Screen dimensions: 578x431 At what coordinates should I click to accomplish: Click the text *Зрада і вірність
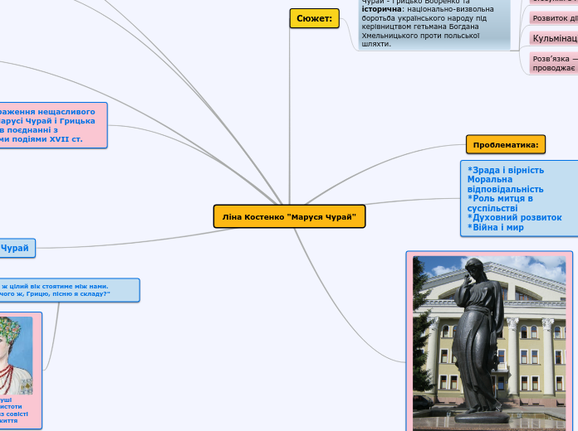[506, 170]
